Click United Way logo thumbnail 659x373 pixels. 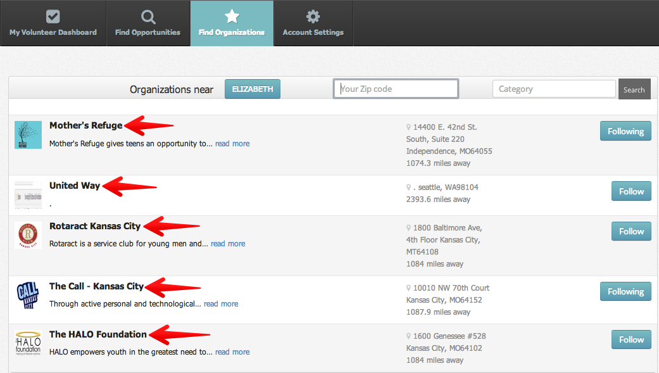(28, 194)
